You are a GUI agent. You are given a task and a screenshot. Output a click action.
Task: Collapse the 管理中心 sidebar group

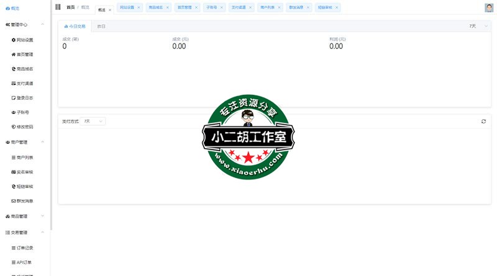pyautogui.click(x=42, y=25)
